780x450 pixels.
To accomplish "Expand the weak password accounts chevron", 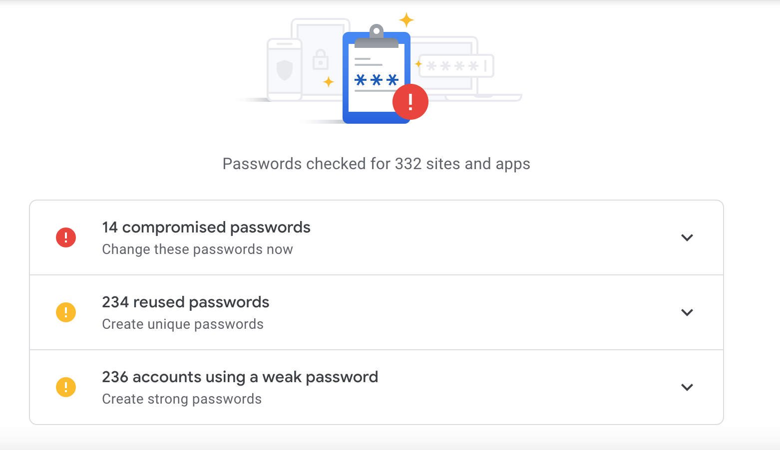I will [x=687, y=387].
